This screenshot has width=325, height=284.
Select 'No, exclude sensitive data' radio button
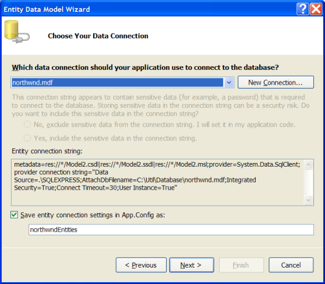pyautogui.click(x=27, y=125)
